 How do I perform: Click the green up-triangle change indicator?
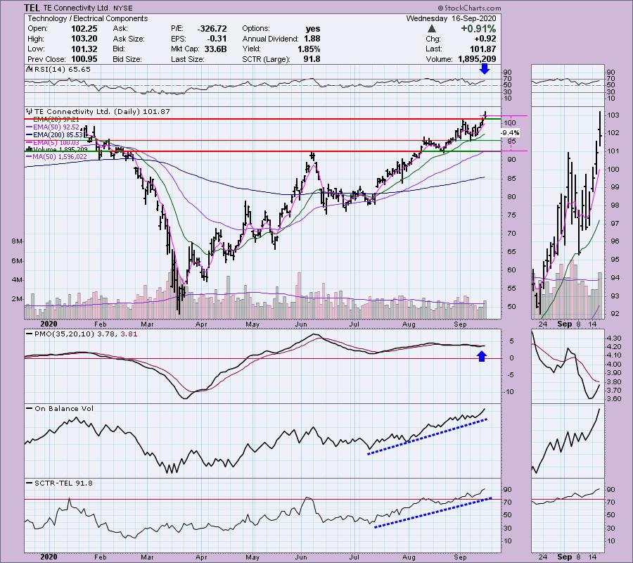[432, 29]
